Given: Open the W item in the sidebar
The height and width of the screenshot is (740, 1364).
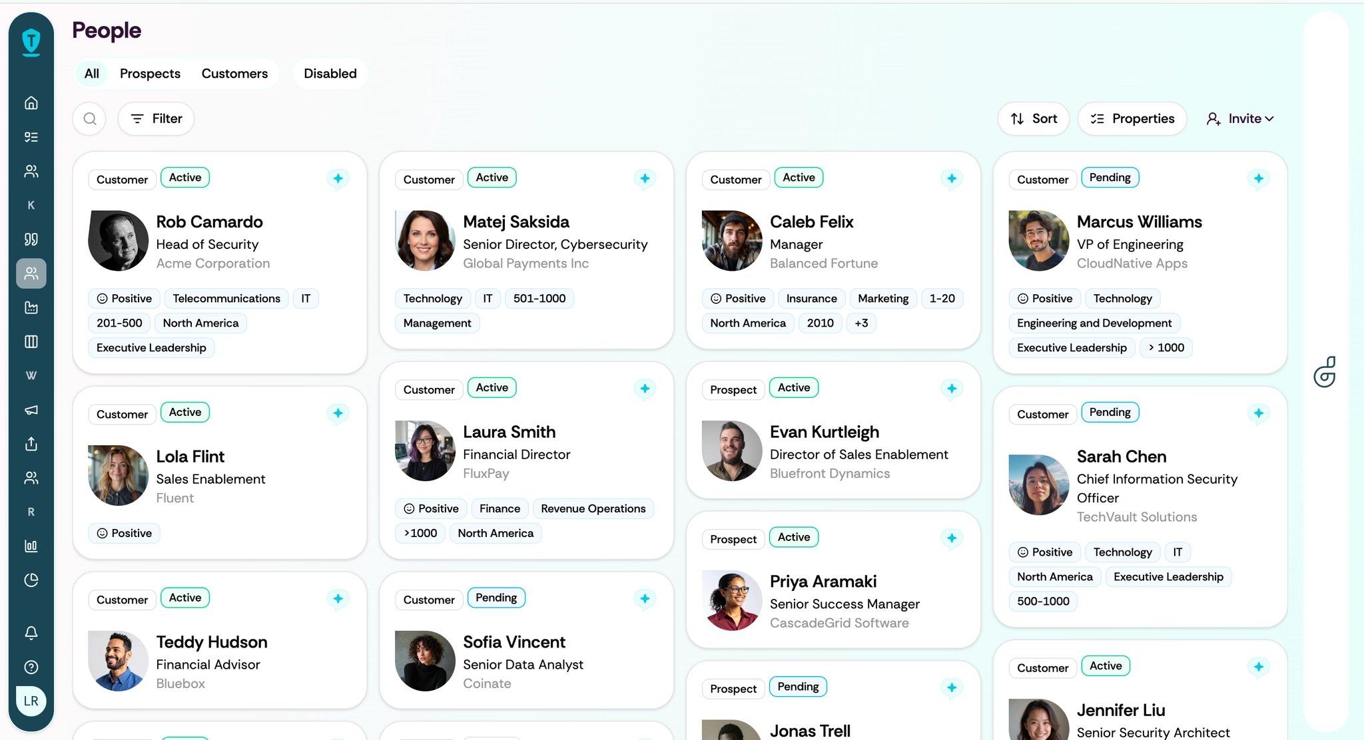Looking at the screenshot, I should [x=31, y=375].
